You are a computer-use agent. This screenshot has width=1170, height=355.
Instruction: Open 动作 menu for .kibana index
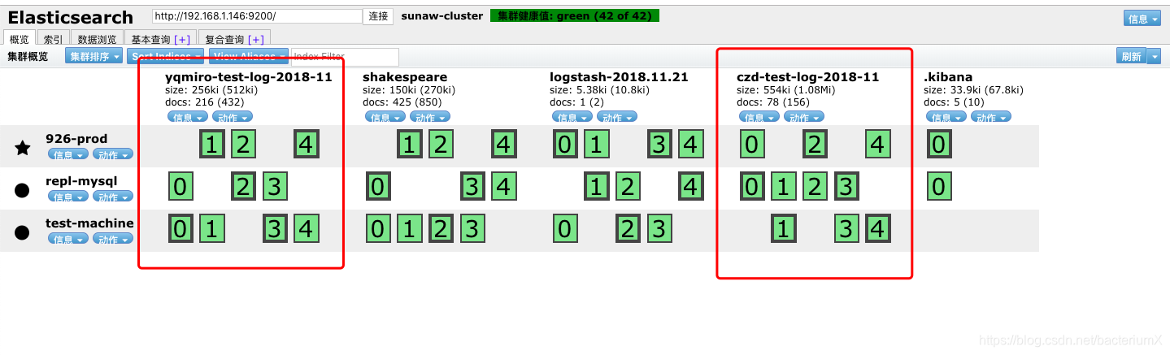click(x=991, y=117)
